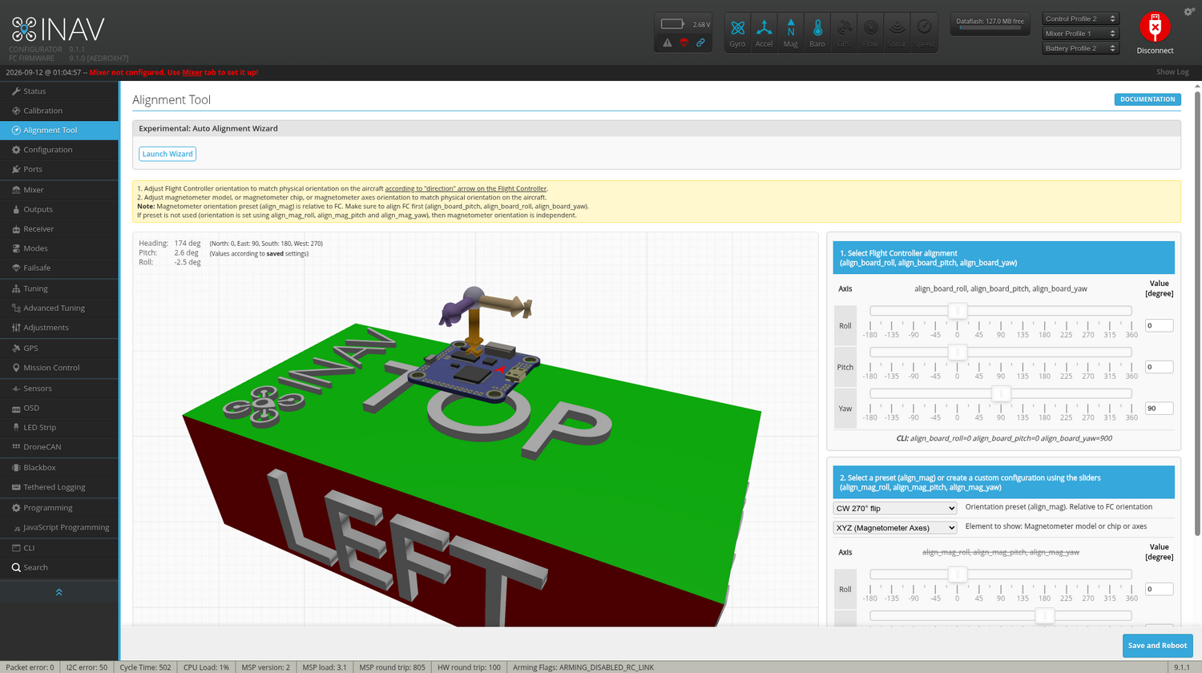Open the Mixer tab in the sidebar
Viewport: 1202px width, 673px height.
(59, 190)
